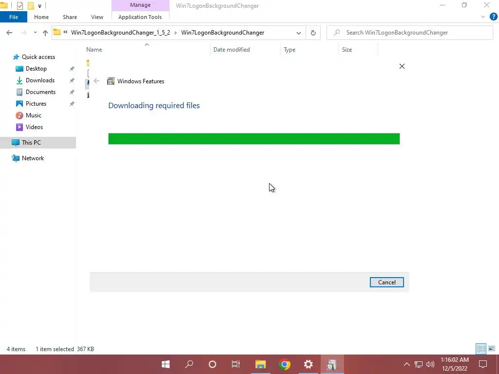This screenshot has height=374, width=499.
Task: Open Cortana from the taskbar
Action: coord(212,364)
